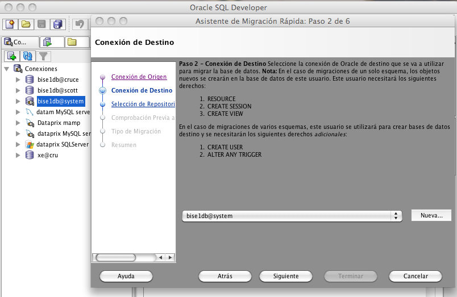Open the reports tab with play icon

coord(52,42)
